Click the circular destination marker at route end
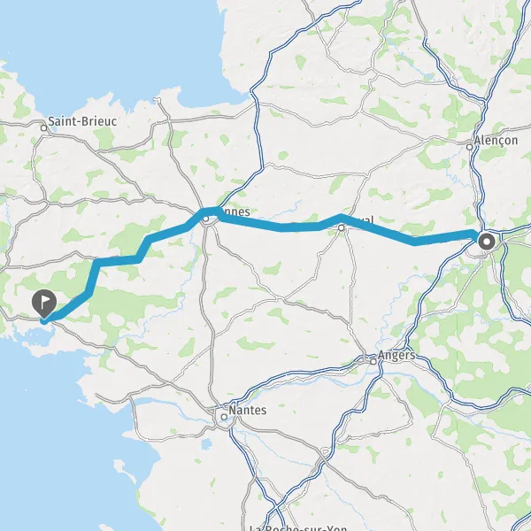Viewport: 531px width, 531px height. 487,242
